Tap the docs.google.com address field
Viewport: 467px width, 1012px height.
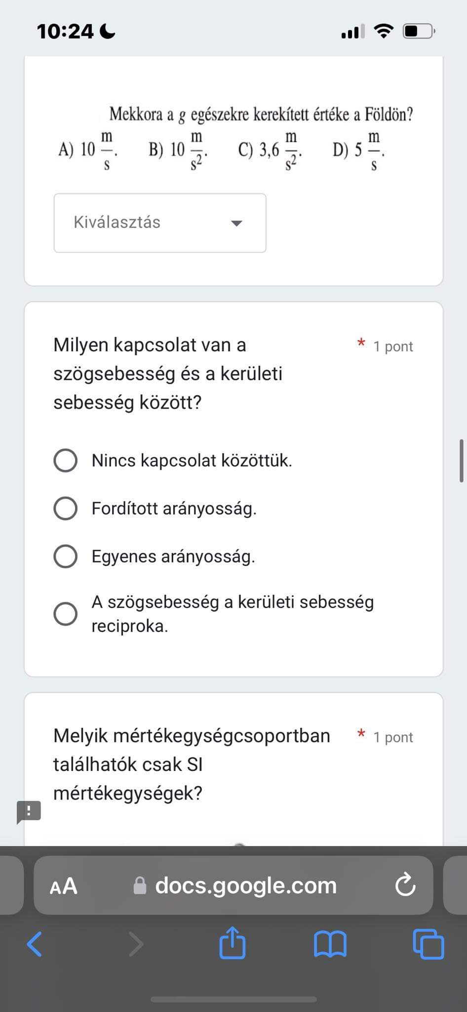pos(246,885)
